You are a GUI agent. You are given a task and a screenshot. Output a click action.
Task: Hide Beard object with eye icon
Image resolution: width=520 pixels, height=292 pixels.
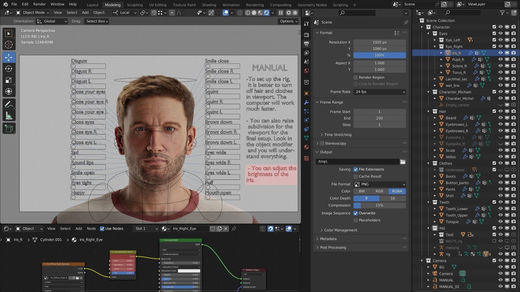(500, 118)
